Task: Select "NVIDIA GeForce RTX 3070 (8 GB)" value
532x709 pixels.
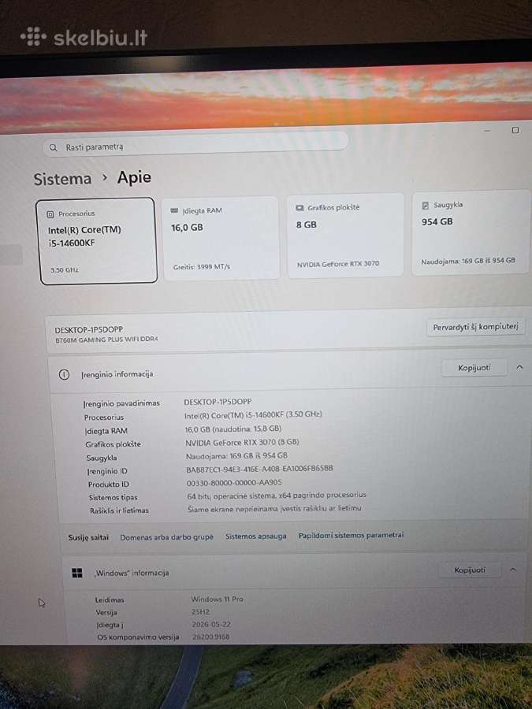Action: (242, 442)
